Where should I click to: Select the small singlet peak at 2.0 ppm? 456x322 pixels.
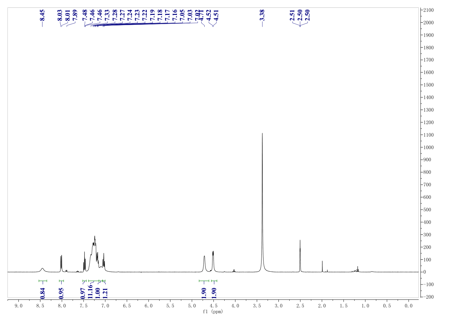(322, 267)
